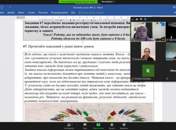
Task: Select the Леся participant tile
Action: (171, 71)
